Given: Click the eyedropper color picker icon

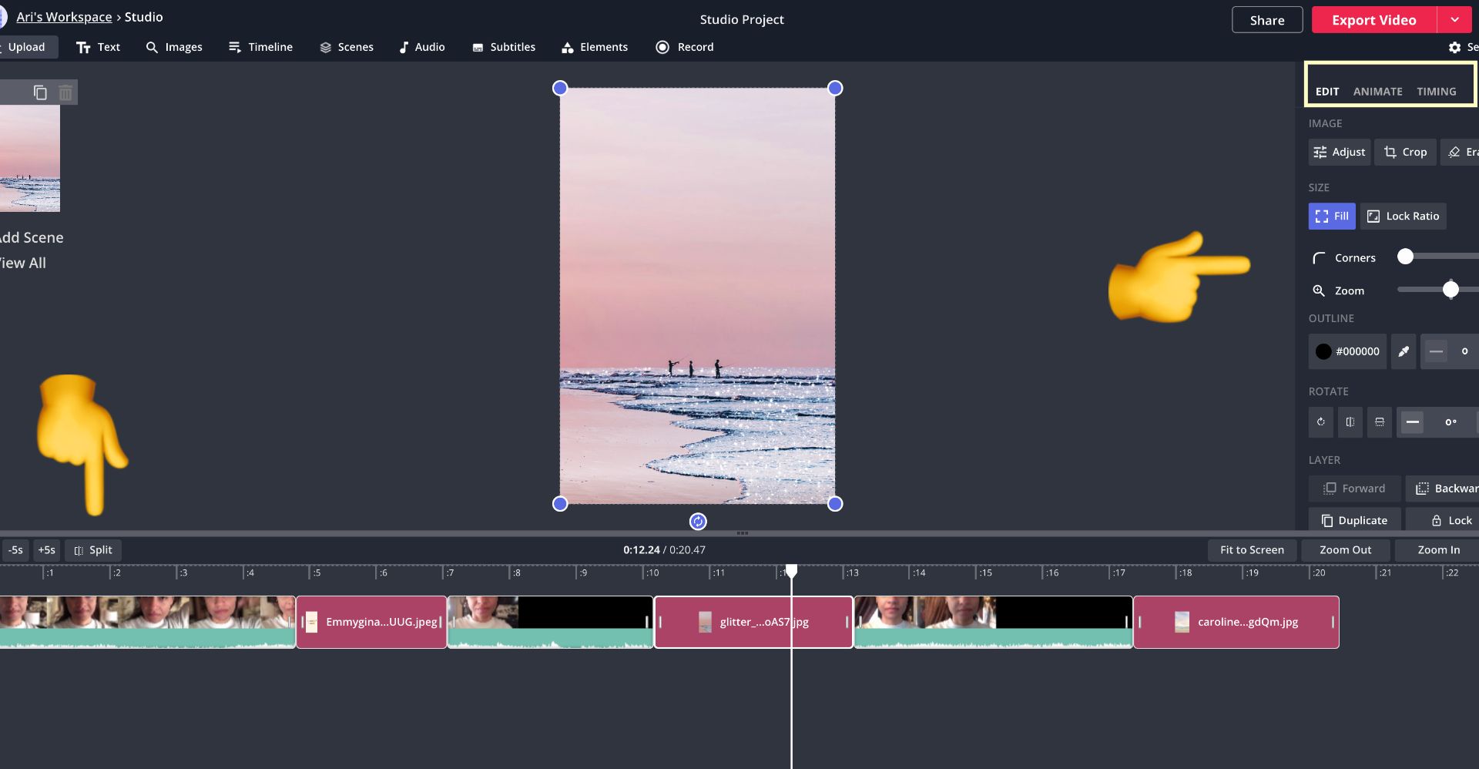Looking at the screenshot, I should tap(1404, 351).
